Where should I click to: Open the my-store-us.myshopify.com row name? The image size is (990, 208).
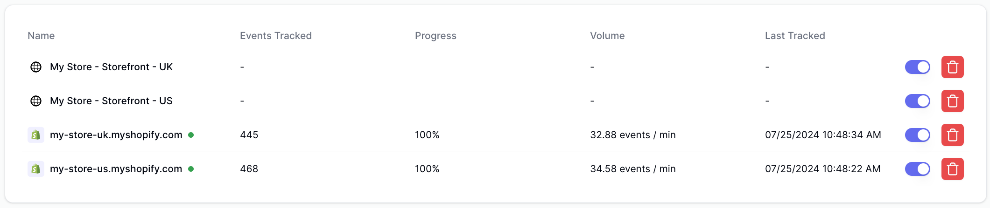tap(116, 169)
